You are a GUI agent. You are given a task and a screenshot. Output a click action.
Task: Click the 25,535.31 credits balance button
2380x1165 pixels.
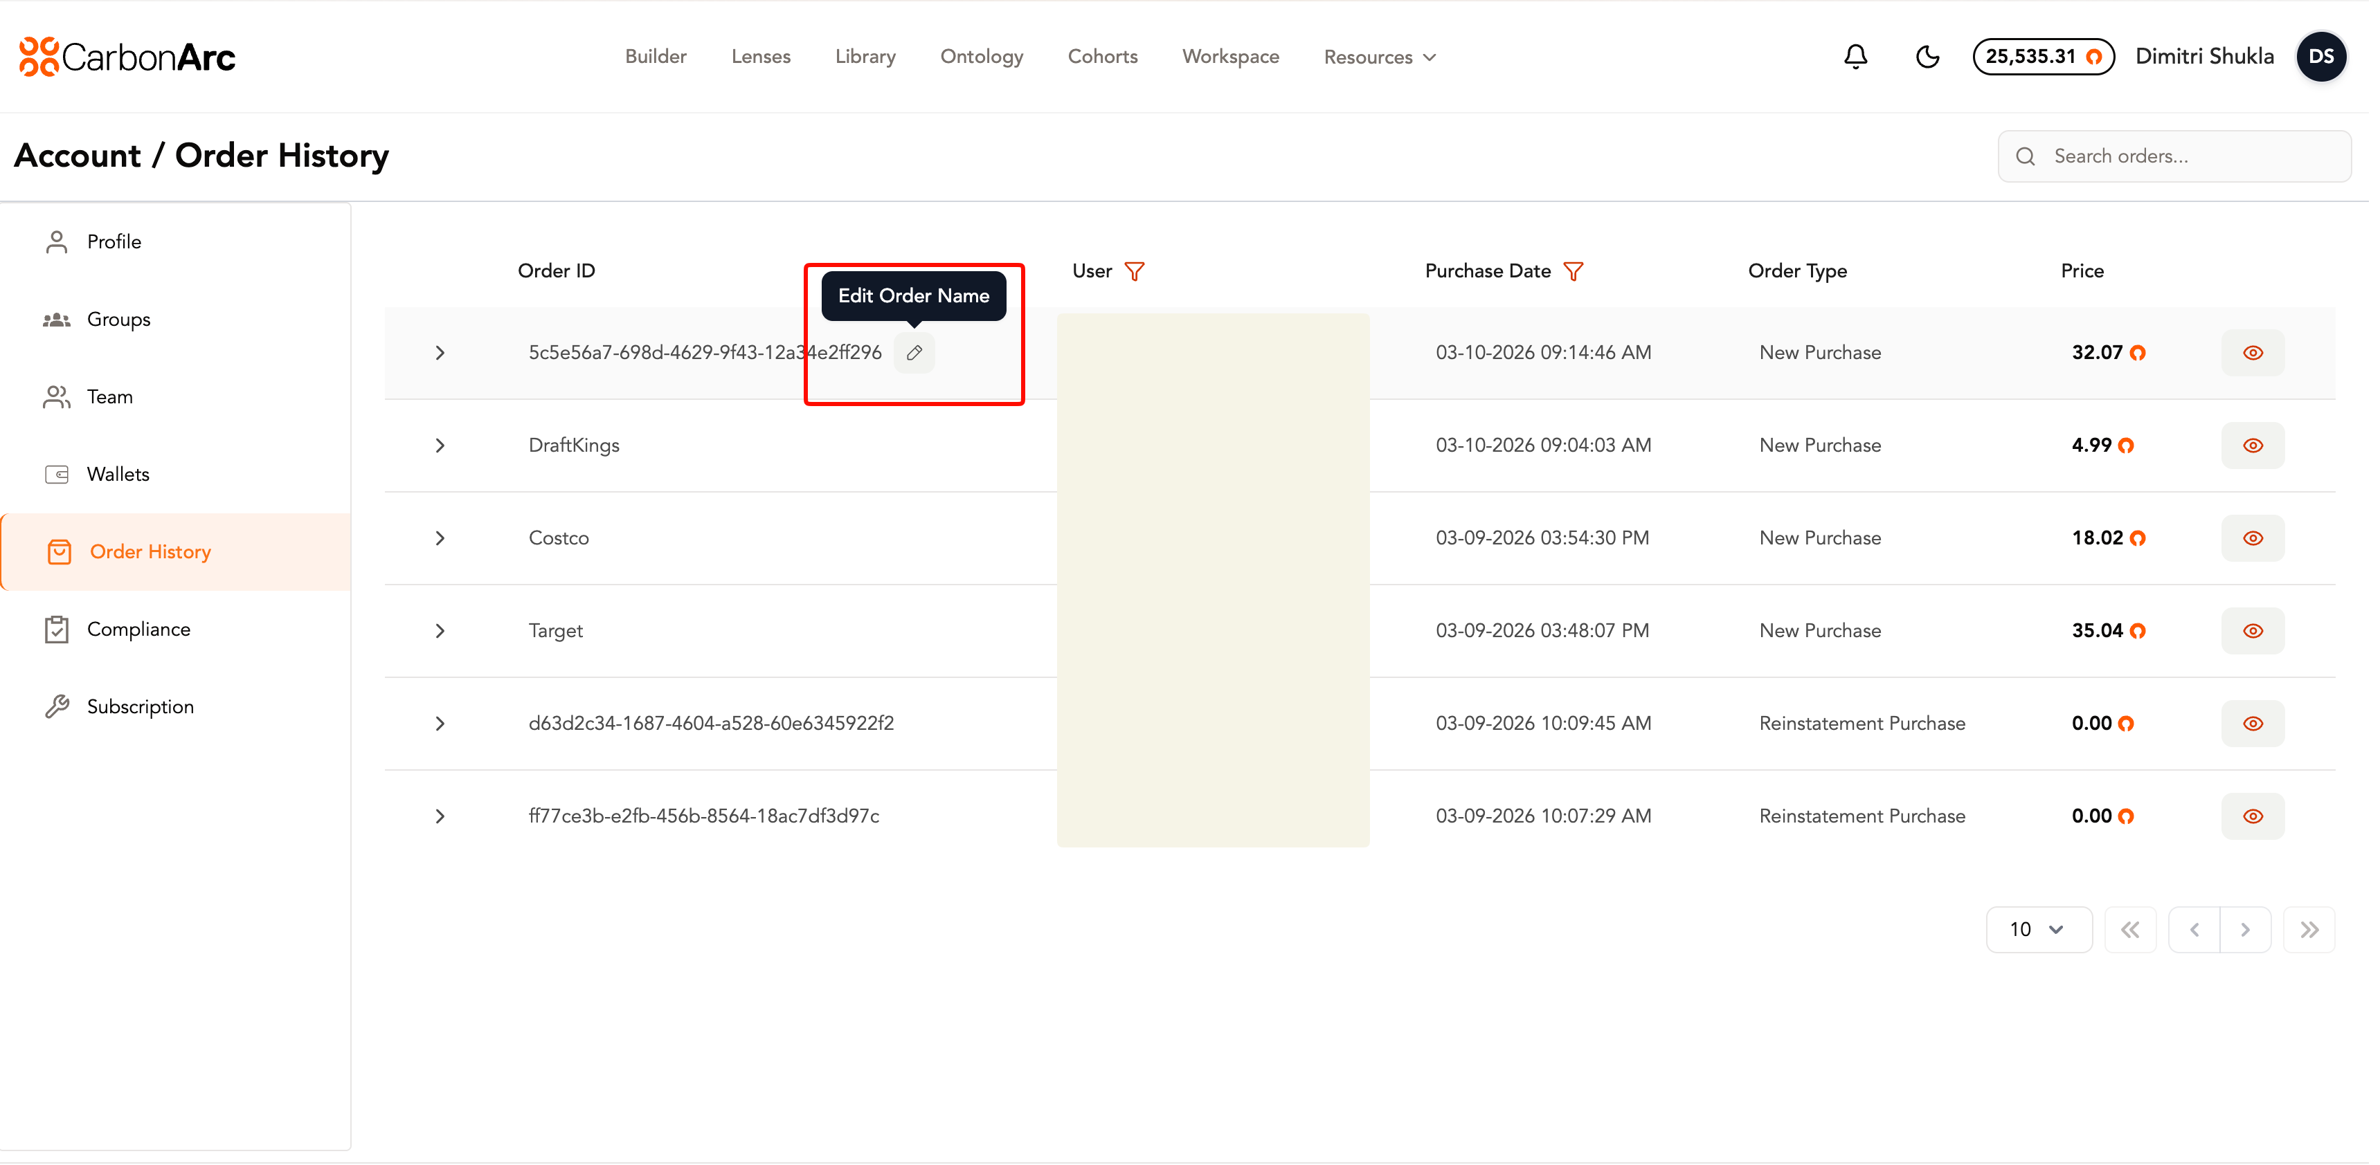(2043, 57)
